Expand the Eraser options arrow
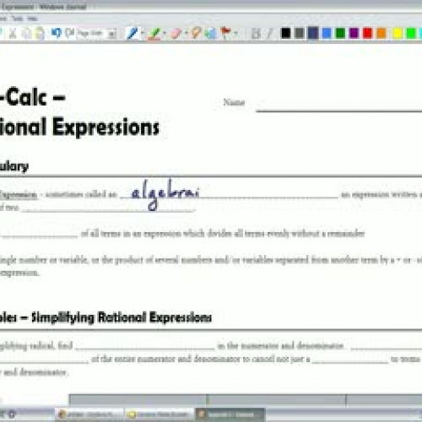This screenshot has height=422, width=422. pos(187,33)
